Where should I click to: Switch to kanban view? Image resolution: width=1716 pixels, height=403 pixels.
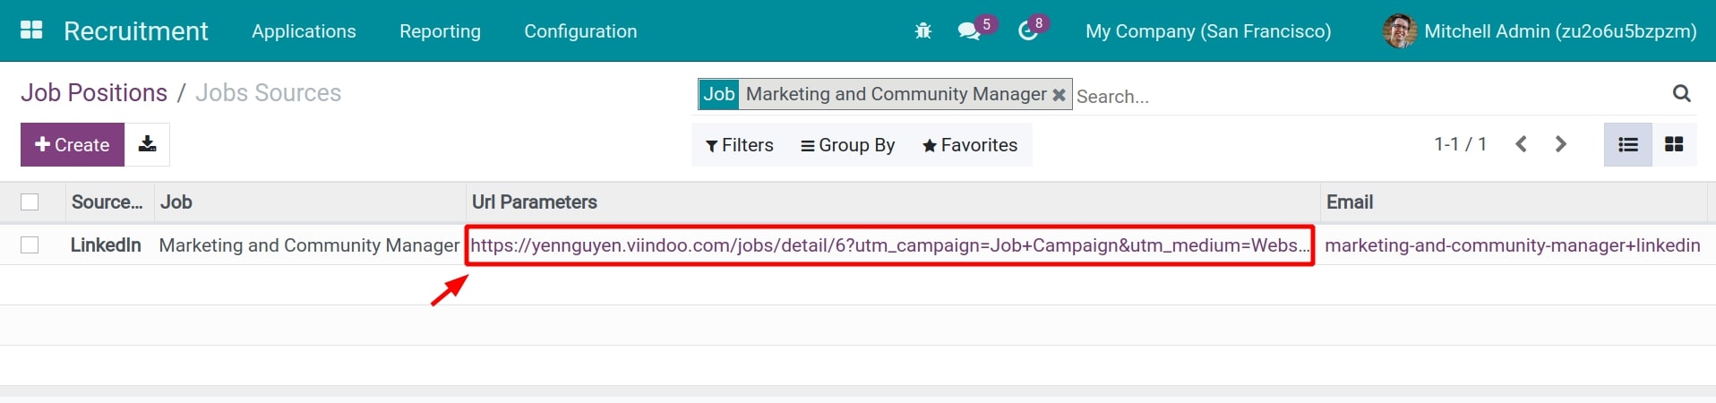(1674, 144)
